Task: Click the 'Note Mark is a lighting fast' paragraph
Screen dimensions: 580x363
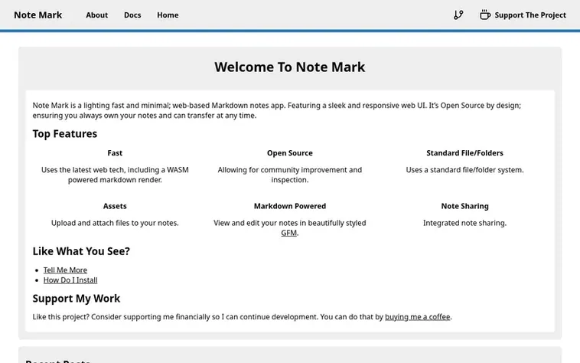Action: [x=277, y=110]
